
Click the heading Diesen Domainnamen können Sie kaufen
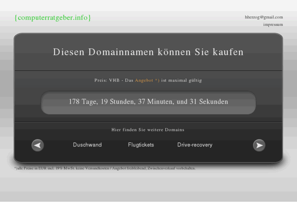pyautogui.click(x=148, y=52)
